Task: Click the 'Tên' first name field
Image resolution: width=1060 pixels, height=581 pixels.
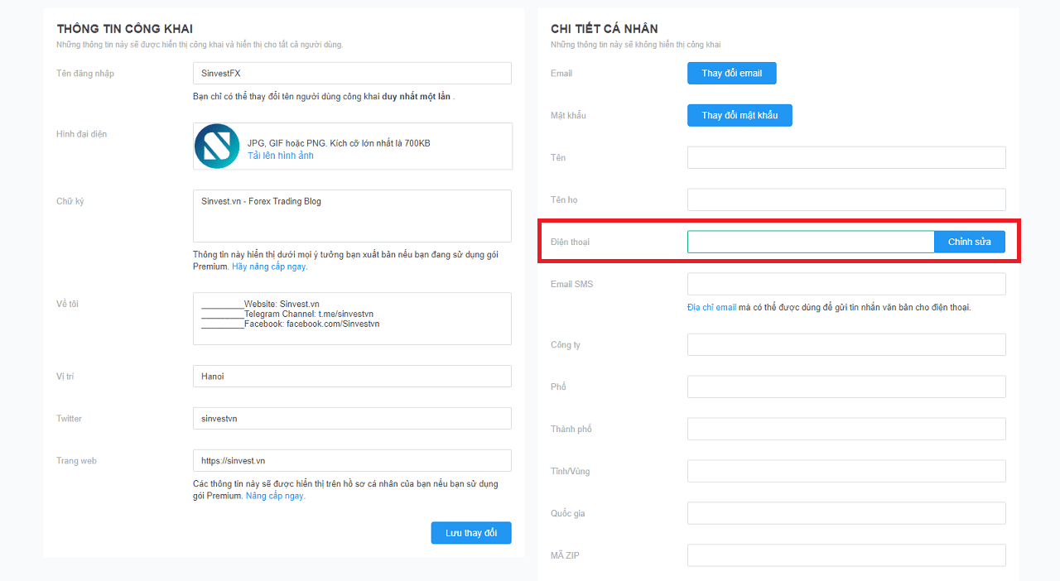Action: pos(846,158)
